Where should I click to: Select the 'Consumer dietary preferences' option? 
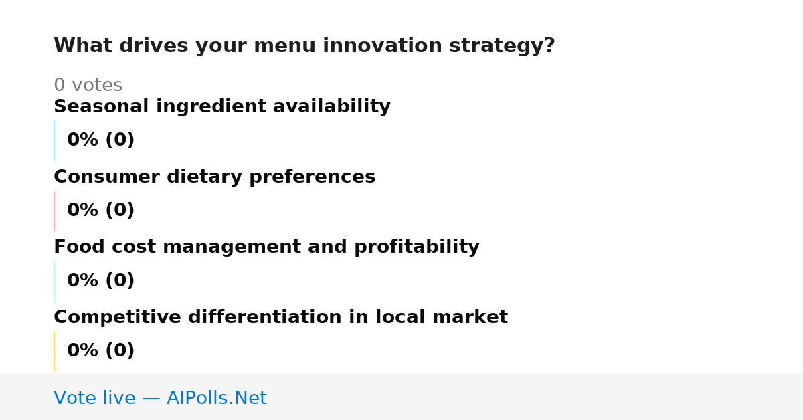tap(214, 177)
